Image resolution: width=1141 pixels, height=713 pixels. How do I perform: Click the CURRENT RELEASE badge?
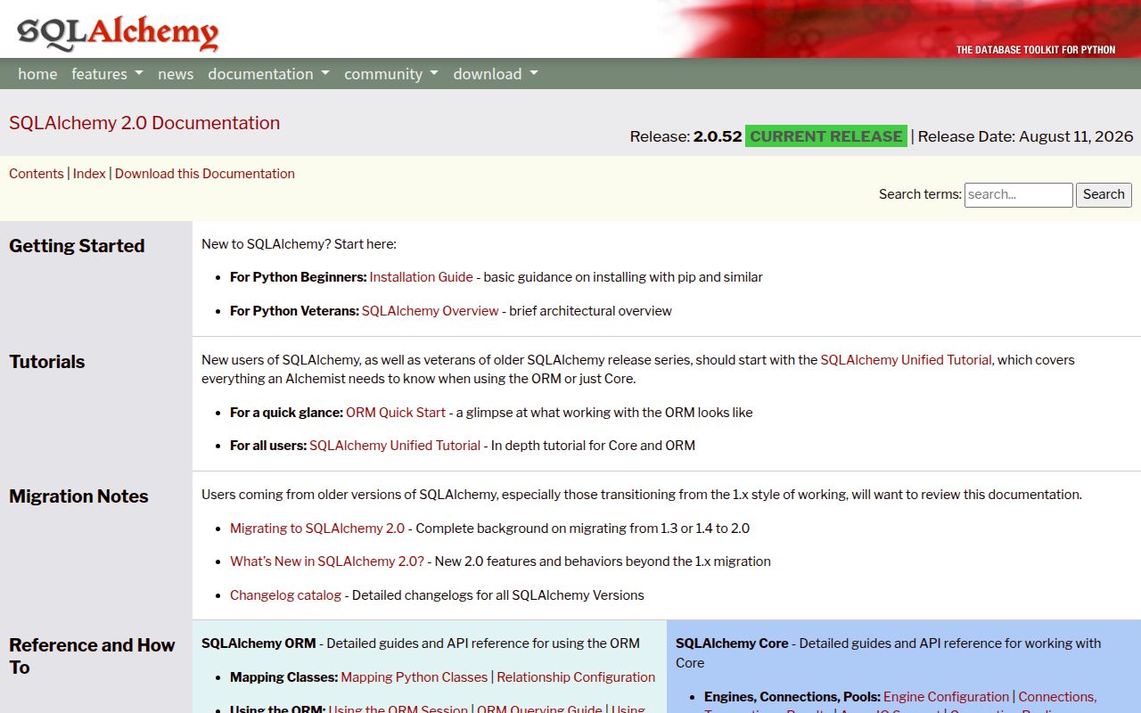coord(826,136)
